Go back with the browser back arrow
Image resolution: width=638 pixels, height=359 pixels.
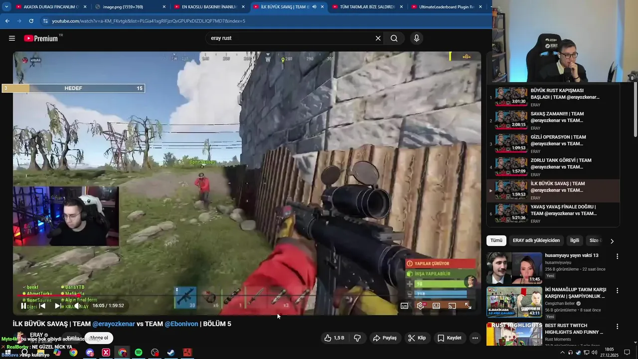point(7,21)
